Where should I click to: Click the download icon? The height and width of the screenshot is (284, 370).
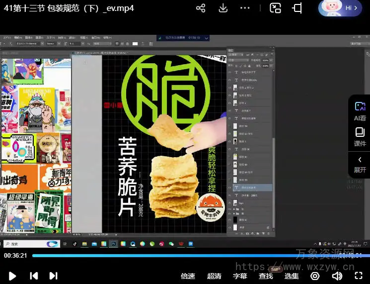[x=223, y=8]
